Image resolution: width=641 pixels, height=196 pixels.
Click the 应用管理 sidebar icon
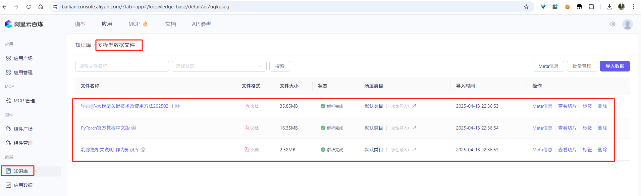click(8, 72)
